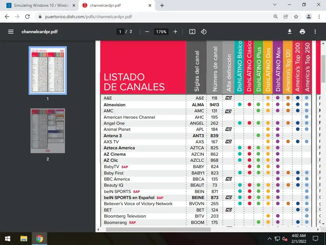Click the PDF title 'channelcardpr.pdf' in toolbar
The height and width of the screenshot is (245, 326).
pos(39,32)
